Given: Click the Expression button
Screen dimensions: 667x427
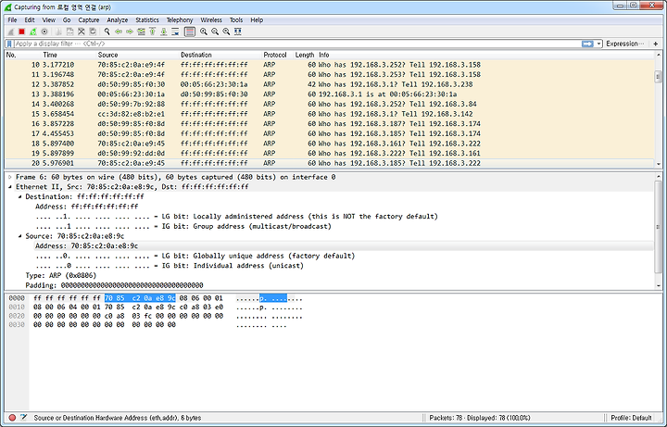Looking at the screenshot, I should pyautogui.click(x=625, y=44).
